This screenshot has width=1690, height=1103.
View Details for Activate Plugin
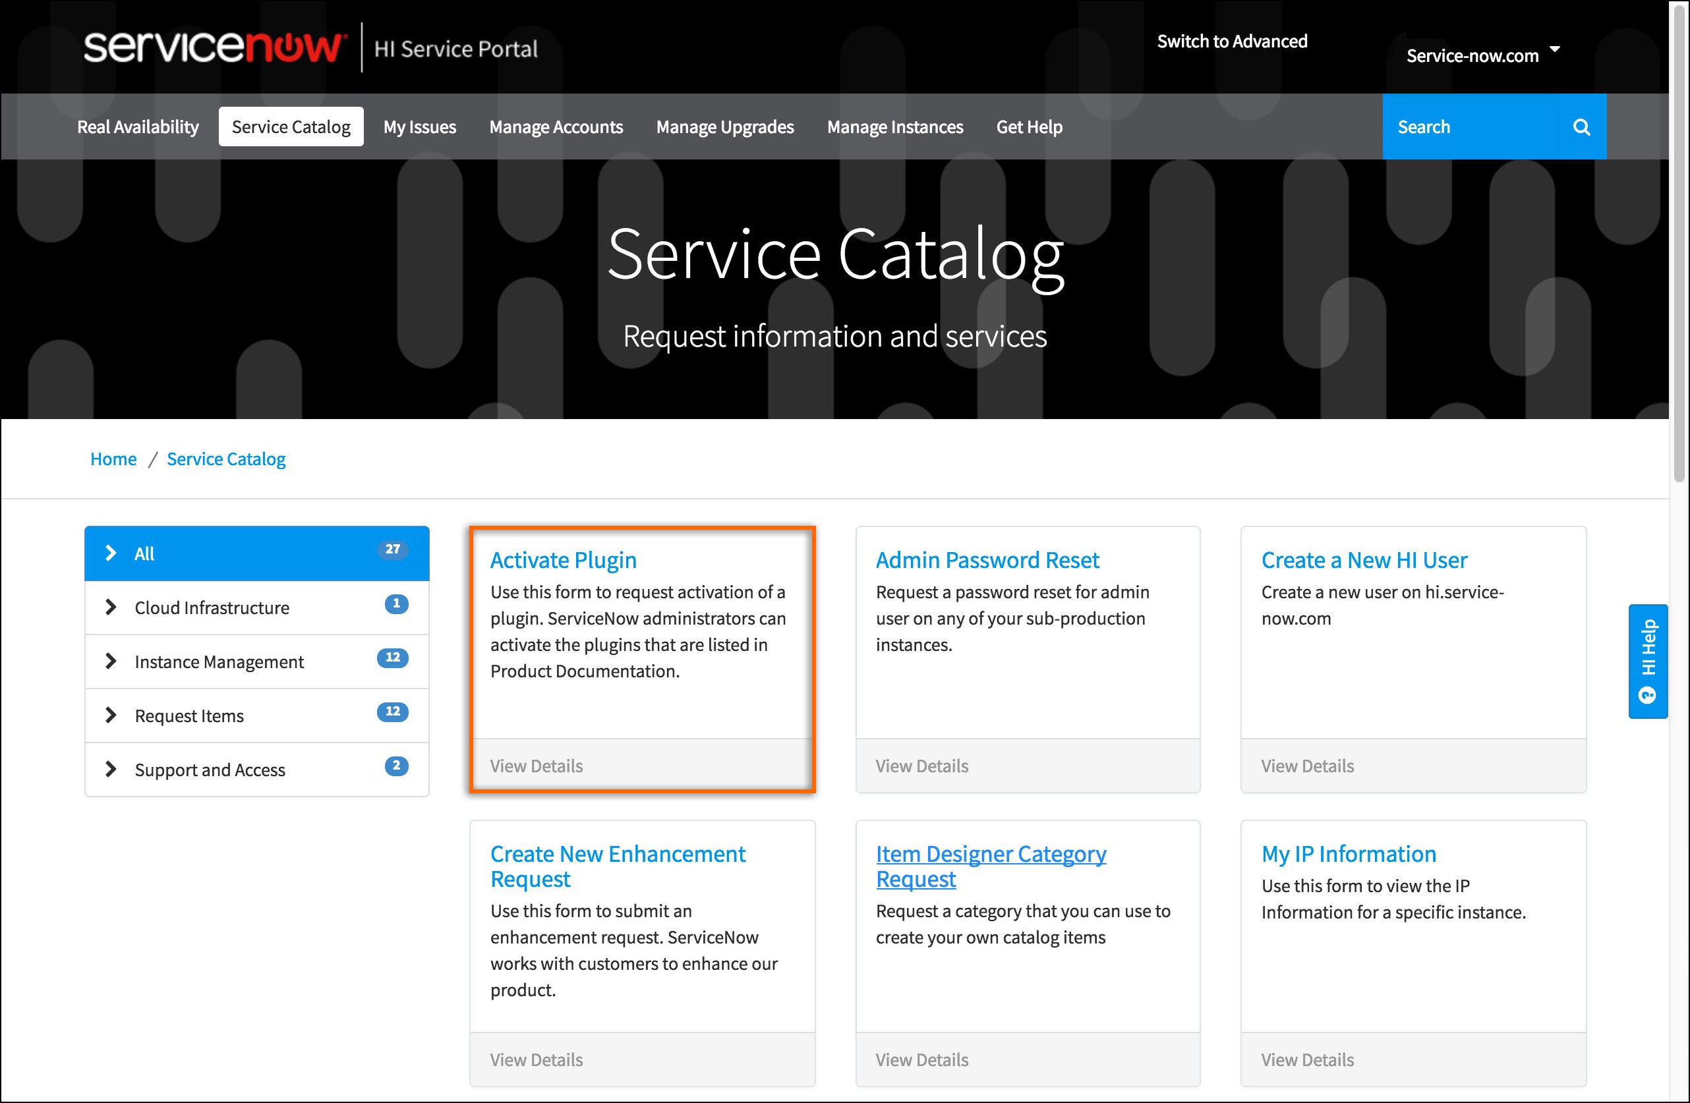tap(536, 766)
